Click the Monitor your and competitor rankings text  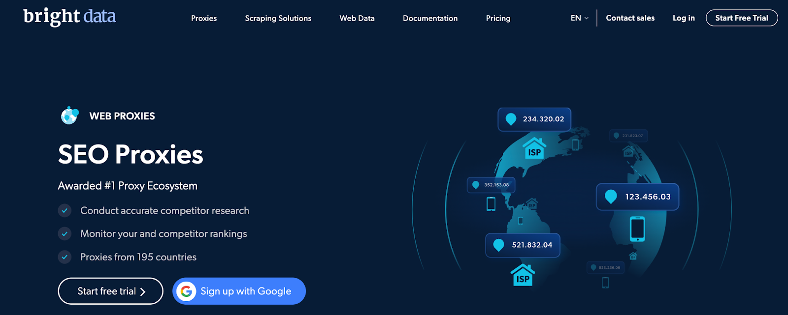click(x=164, y=234)
